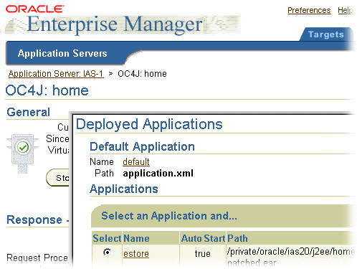Image resolution: width=357 pixels, height=269 pixels.
Task: Open the estore application link
Action: 136,254
